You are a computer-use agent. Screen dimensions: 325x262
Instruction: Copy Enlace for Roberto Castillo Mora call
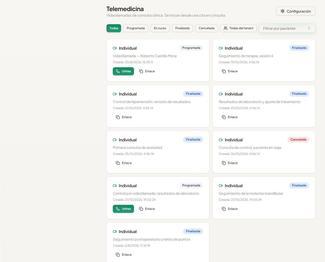pos(147,71)
